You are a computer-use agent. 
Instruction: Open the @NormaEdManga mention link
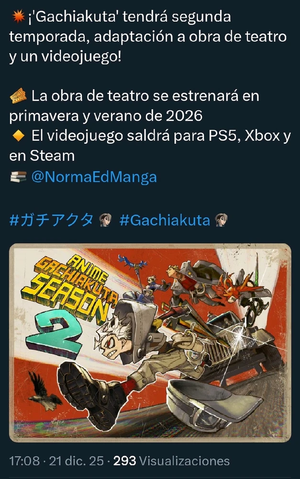[94, 177]
